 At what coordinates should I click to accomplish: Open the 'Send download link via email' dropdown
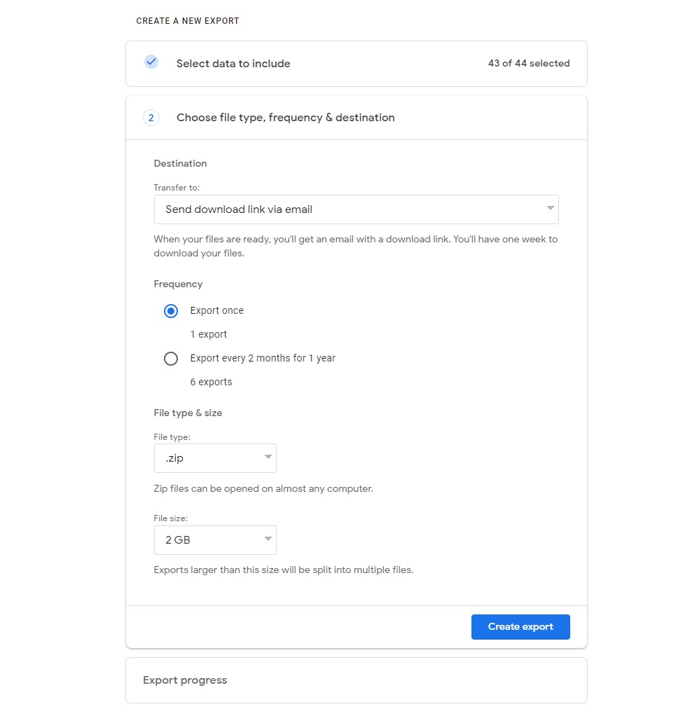[356, 209]
